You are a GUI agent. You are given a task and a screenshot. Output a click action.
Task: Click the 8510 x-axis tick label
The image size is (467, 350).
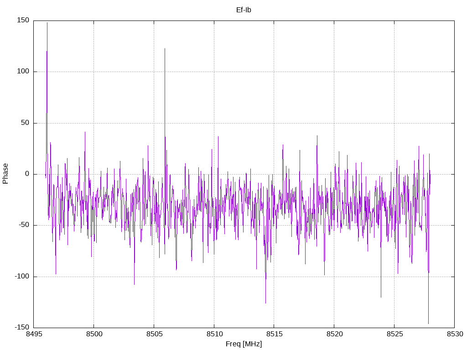[214, 334]
